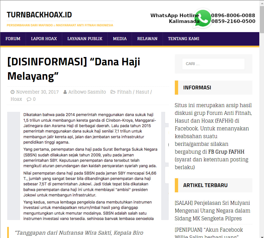This screenshot has width=264, height=238.
Task: Click the clock icon beside November 30, 2017
Action: pyautogui.click(x=12, y=92)
